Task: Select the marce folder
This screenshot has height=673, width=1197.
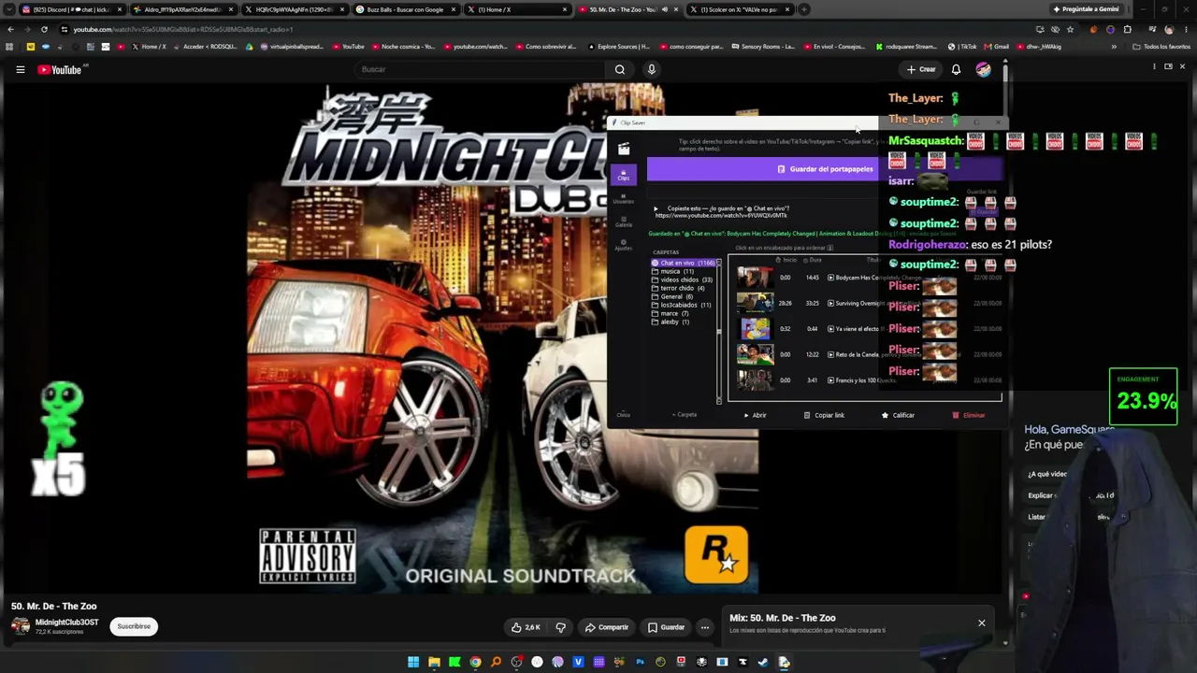Action: (x=671, y=313)
